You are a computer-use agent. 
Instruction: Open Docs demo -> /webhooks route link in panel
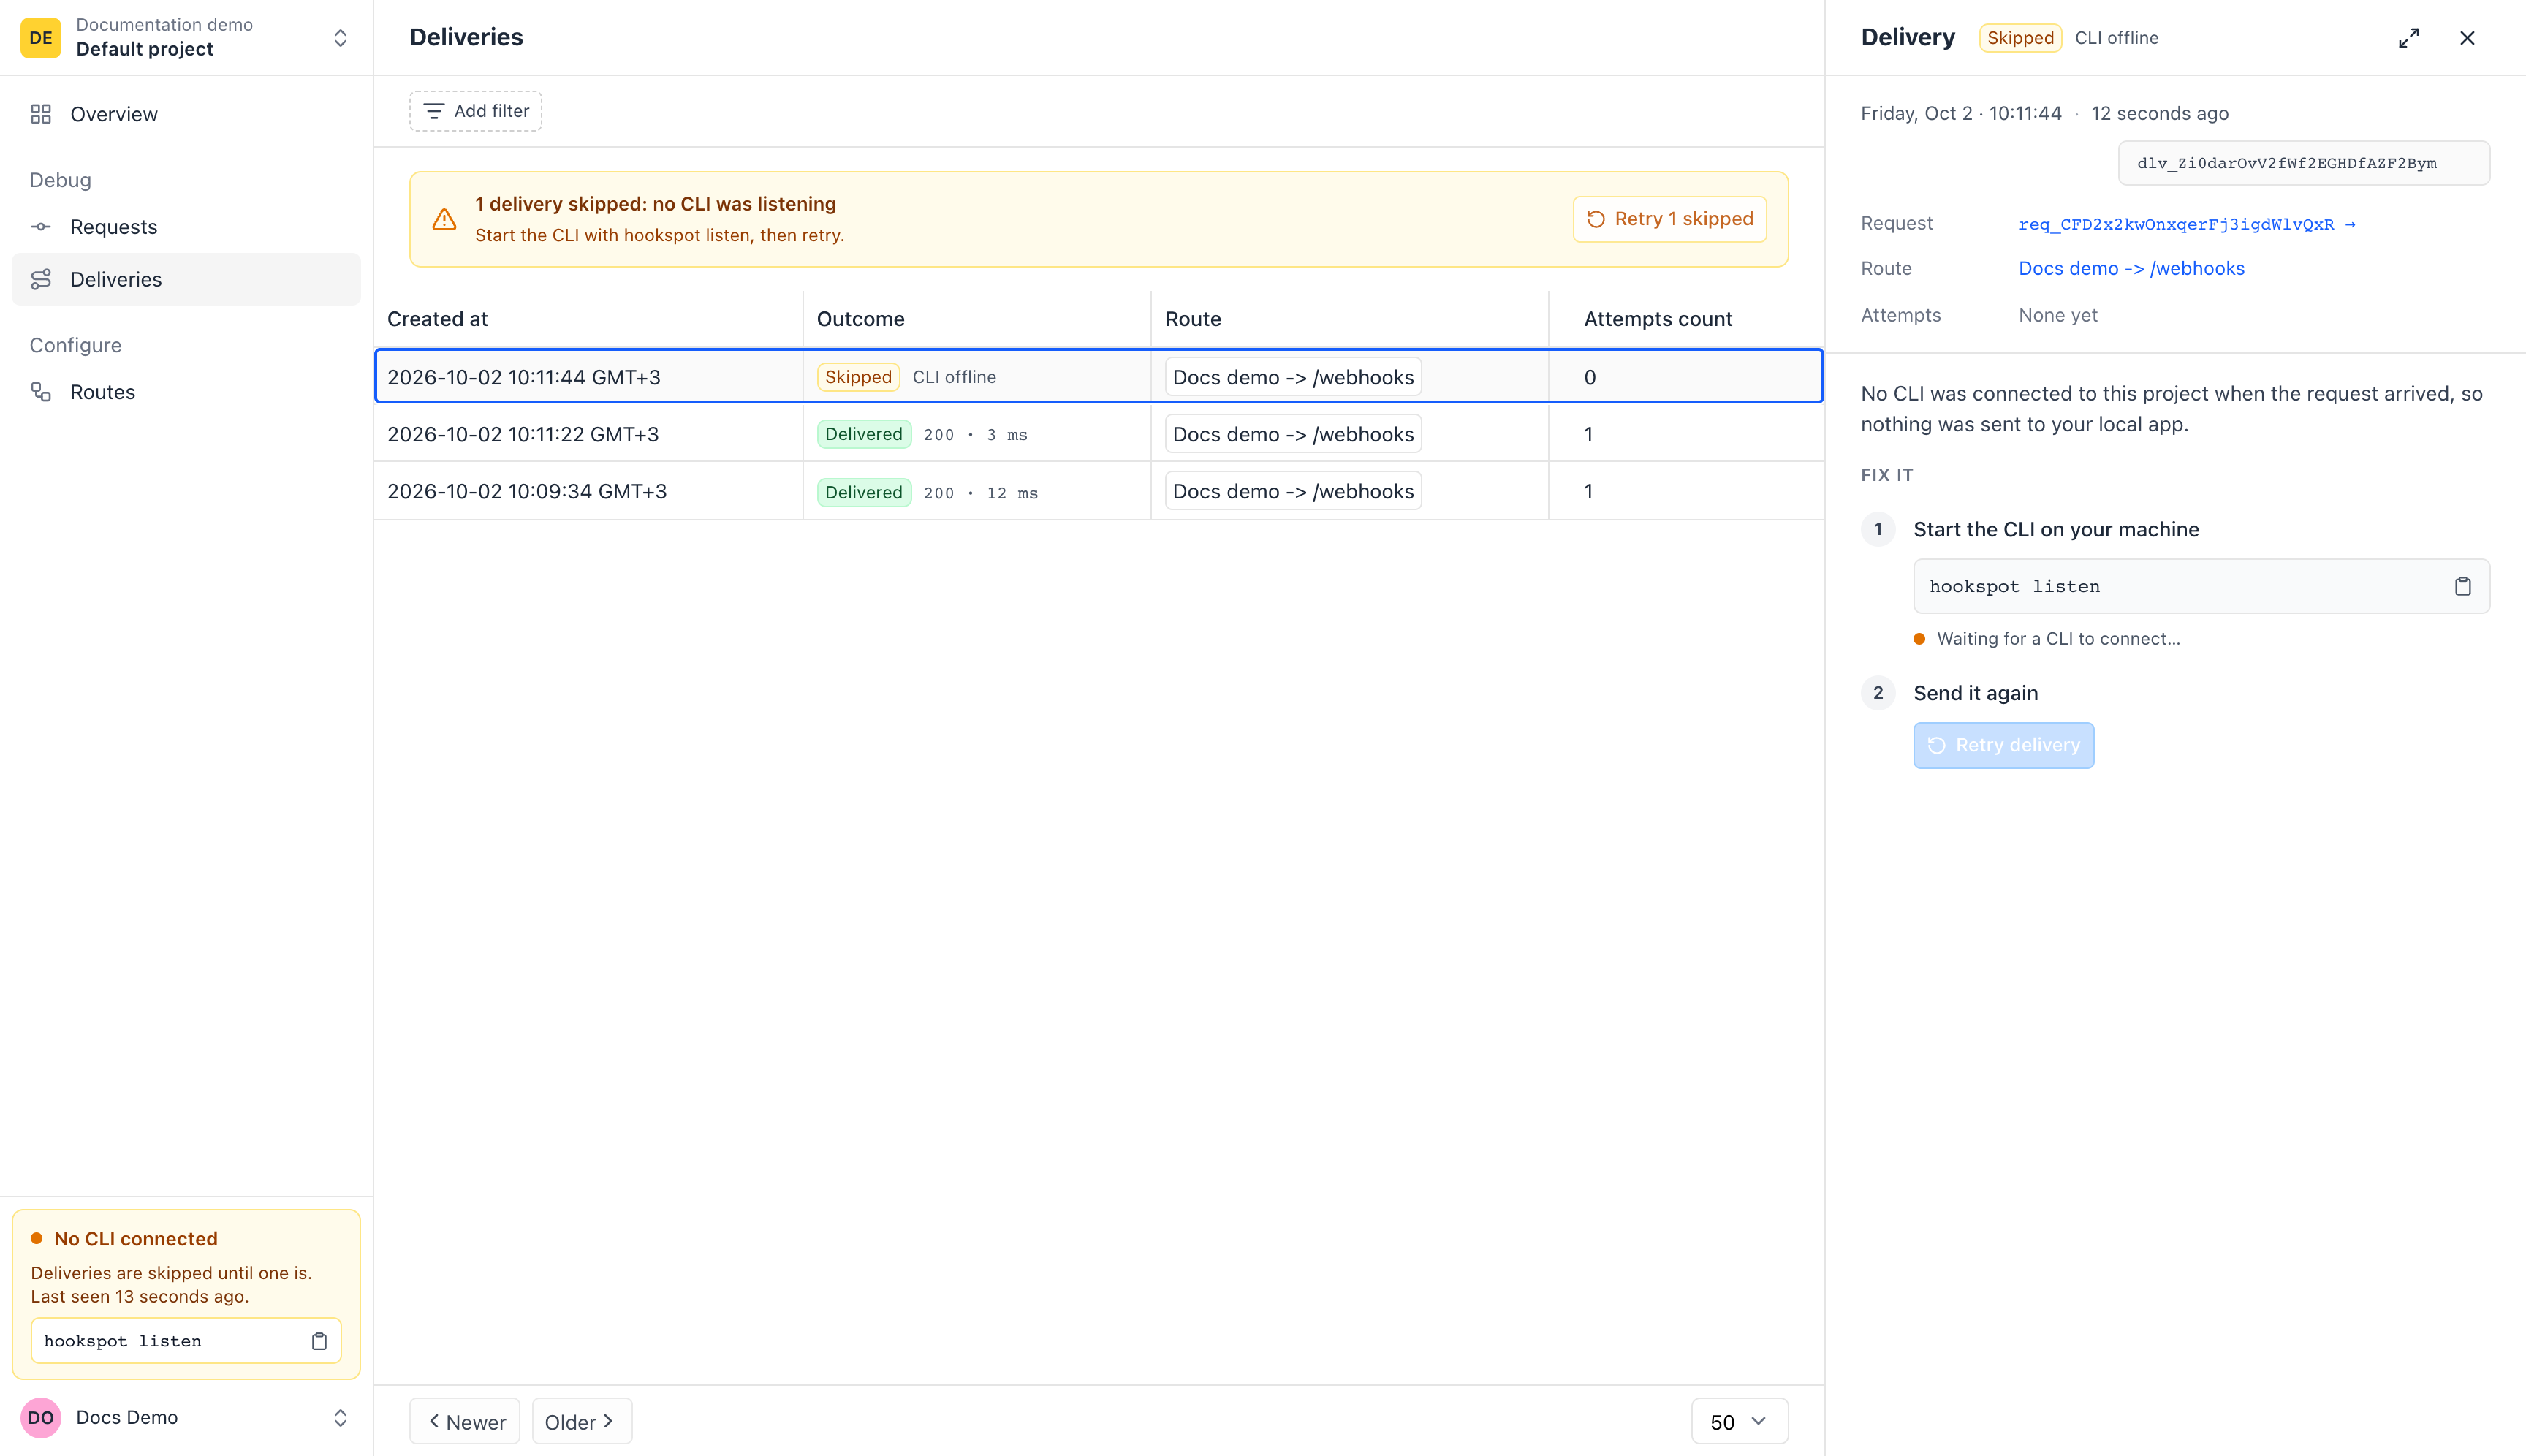(x=2131, y=268)
